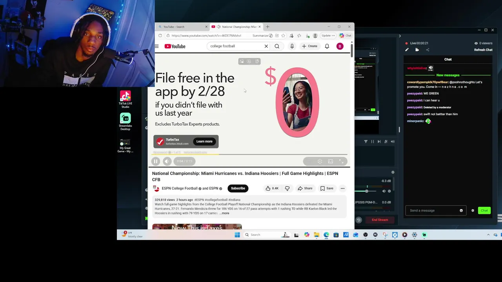Open the emoji picker in chat box

(461, 211)
